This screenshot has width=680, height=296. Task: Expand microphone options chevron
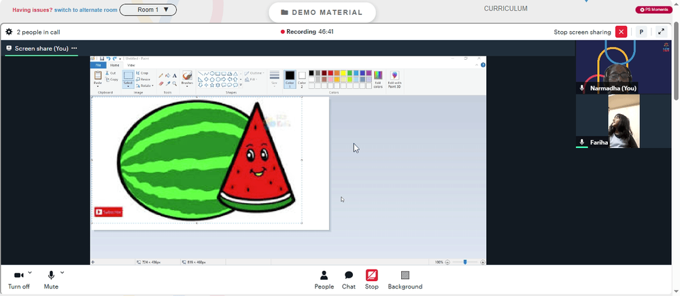point(62,273)
